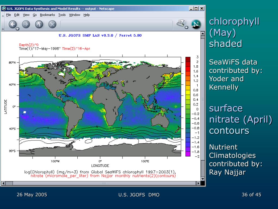
Task: Click the '100°E' longitude tick label
Action: pos(145,161)
